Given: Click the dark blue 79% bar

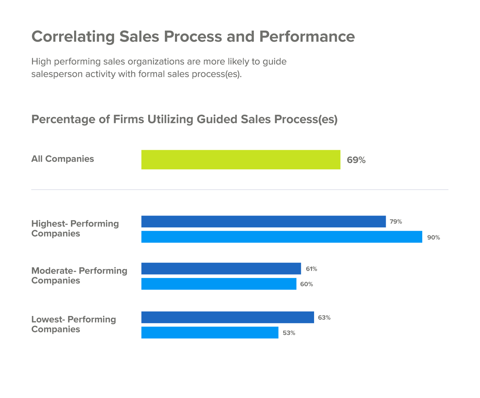Looking at the screenshot, I should tap(264, 221).
